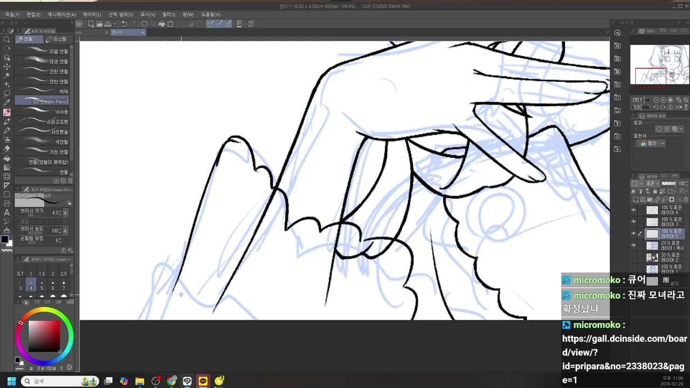Click the Redo arrow in command bar
The height and width of the screenshot is (388, 690).
tap(133, 24)
